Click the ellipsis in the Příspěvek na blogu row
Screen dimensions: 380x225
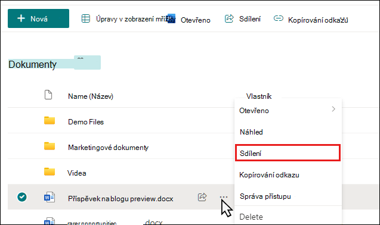224,197
